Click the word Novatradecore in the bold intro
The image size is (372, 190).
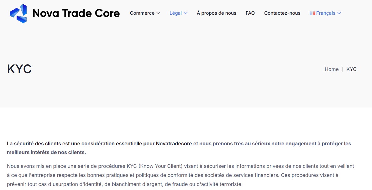click(x=174, y=144)
